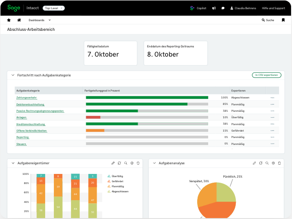Collapse the Aufgabenanalyse panel
The height and width of the screenshot is (219, 292).
154,163
